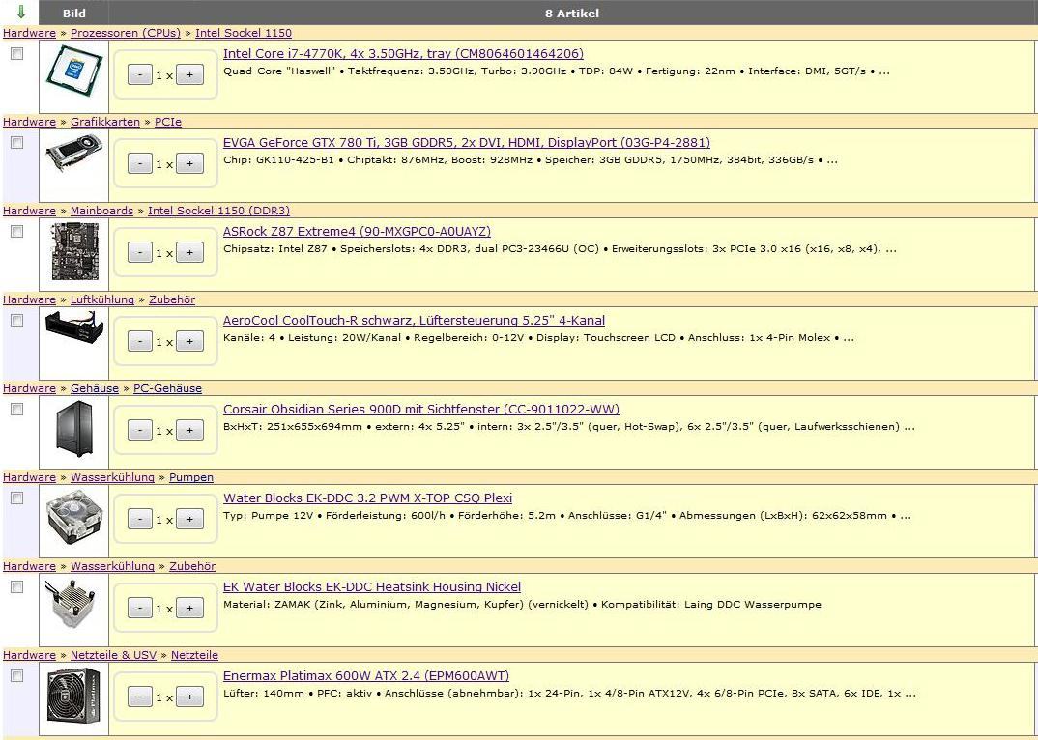This screenshot has height=740, width=1038.
Task: Increase quantity of EVGA GTX 780 Ti
Action: [189, 163]
